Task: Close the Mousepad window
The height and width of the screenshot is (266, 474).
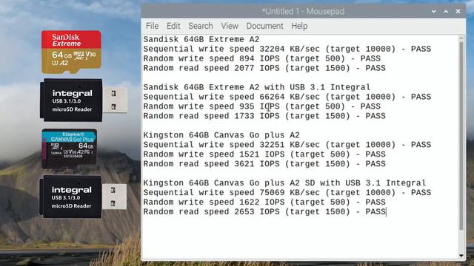Action: (x=458, y=12)
